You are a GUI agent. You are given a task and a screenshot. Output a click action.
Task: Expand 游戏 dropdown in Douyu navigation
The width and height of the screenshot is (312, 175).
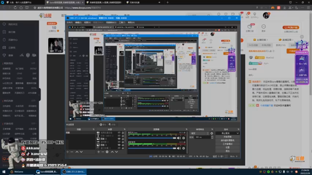click(x=114, y=15)
